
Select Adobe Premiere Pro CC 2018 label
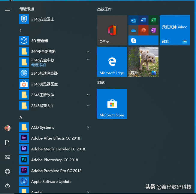[56, 171]
